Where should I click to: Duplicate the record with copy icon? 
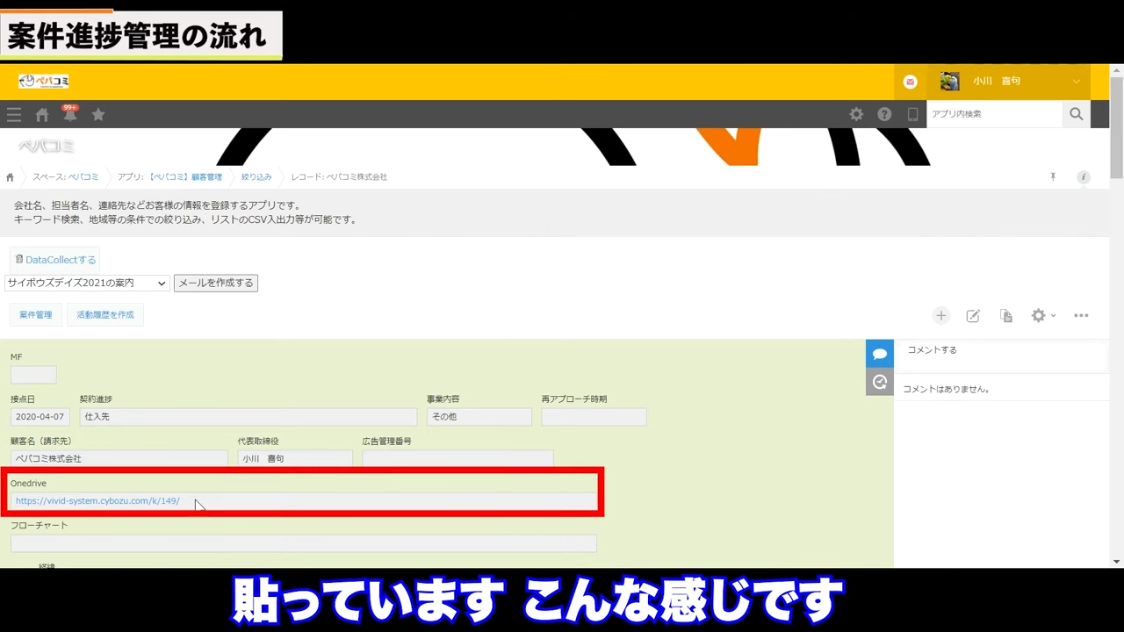[1006, 316]
